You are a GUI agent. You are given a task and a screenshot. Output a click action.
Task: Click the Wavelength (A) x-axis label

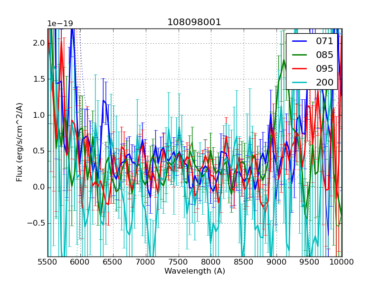(x=194, y=271)
